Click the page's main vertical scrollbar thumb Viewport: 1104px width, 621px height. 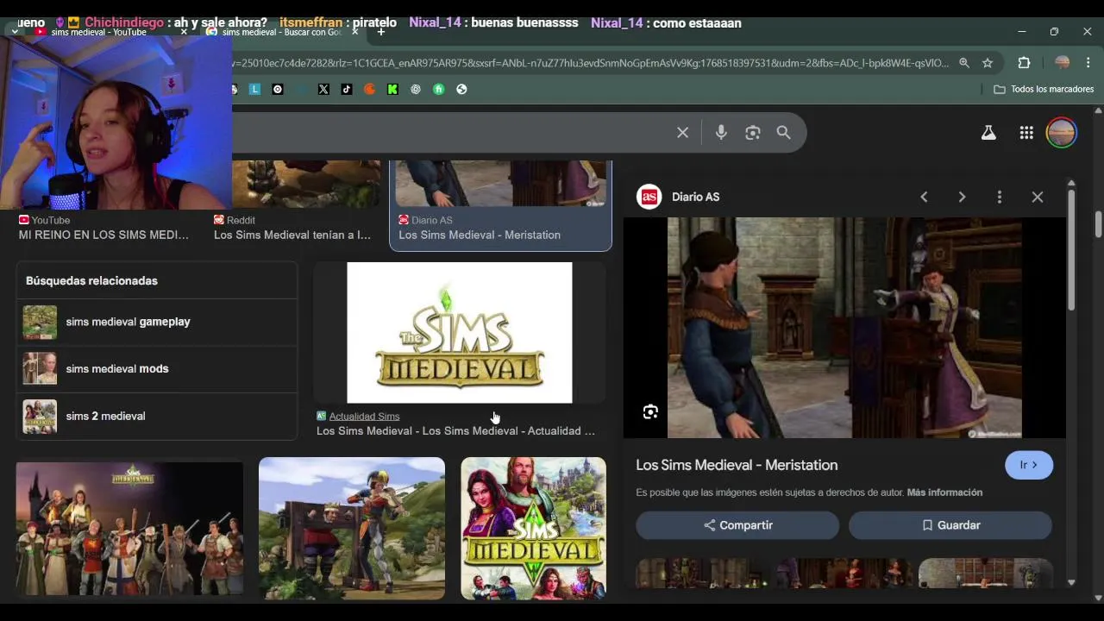[x=1098, y=223]
